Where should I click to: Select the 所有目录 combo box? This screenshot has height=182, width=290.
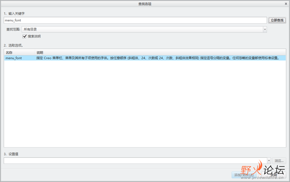pyautogui.click(x=144, y=29)
